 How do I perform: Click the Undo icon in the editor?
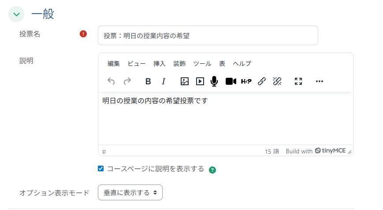pyautogui.click(x=111, y=81)
